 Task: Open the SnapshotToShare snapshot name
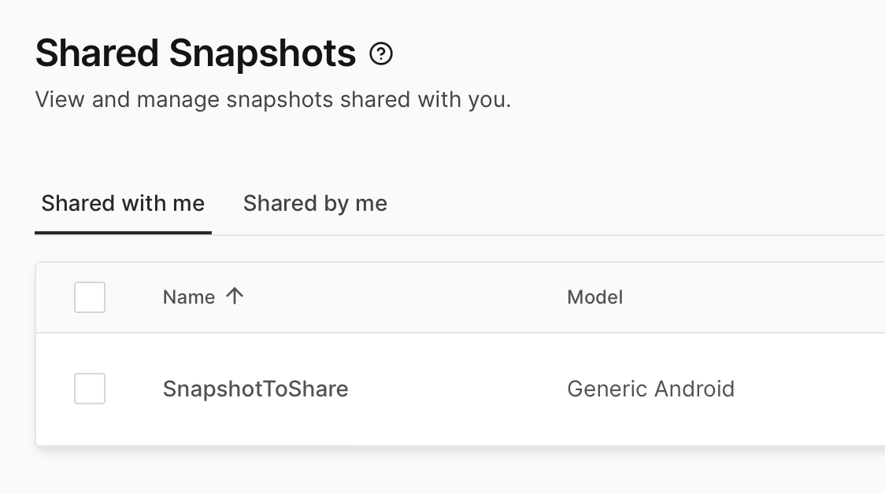coord(255,389)
